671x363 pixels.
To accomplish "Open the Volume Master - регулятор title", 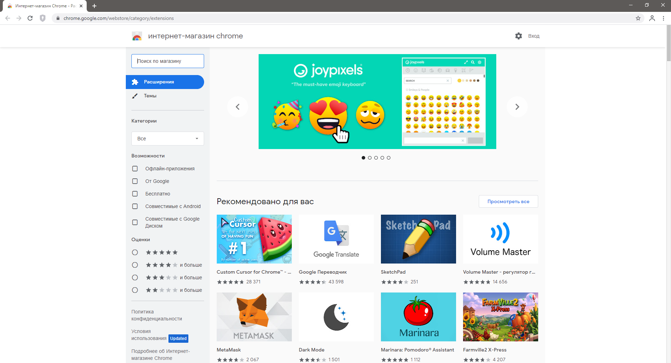I will pos(499,272).
